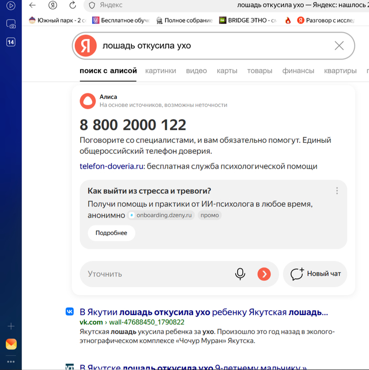Click the plus icon in sidebar
The height and width of the screenshot is (370, 369).
point(11,326)
